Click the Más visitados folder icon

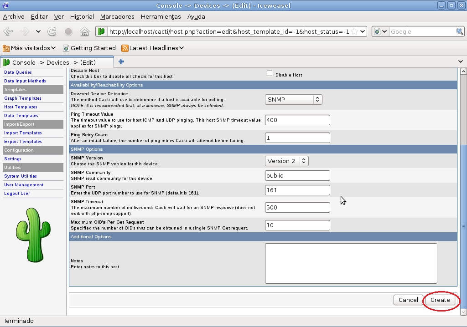click(x=6, y=48)
